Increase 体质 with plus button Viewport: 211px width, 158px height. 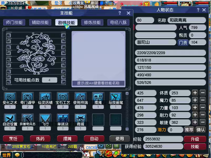pyautogui.click(x=195, y=93)
